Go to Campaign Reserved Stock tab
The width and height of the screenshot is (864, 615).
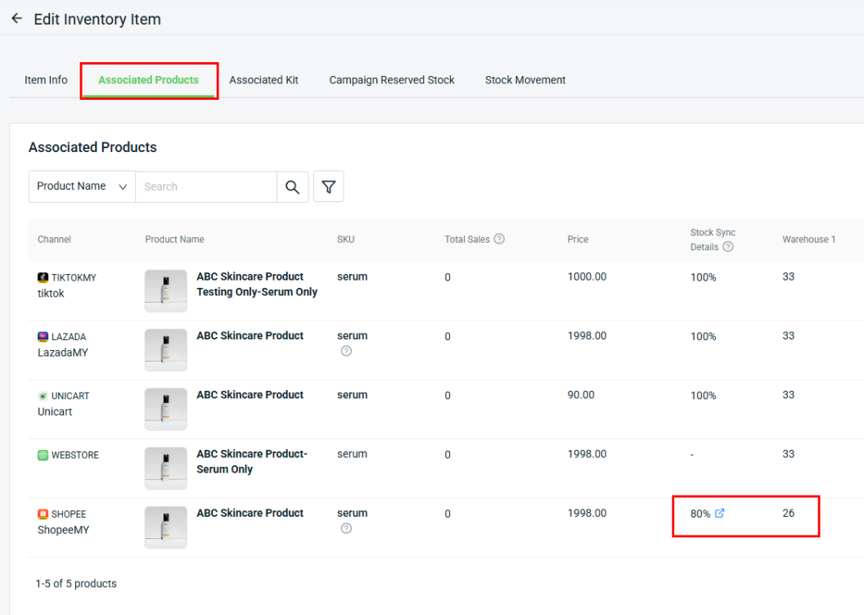391,80
